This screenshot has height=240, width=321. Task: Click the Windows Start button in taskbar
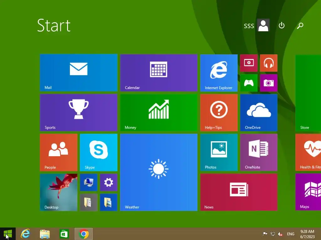pyautogui.click(x=8, y=234)
